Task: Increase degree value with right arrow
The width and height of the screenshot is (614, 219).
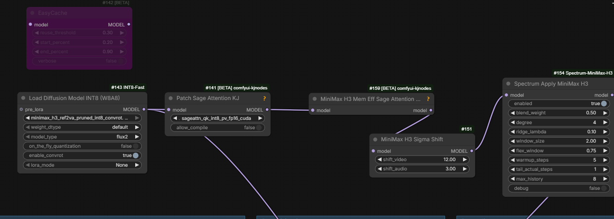Action: click(604, 122)
